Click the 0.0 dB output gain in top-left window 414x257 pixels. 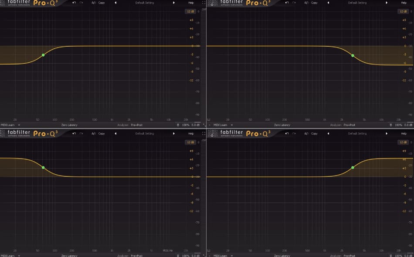[x=196, y=125]
